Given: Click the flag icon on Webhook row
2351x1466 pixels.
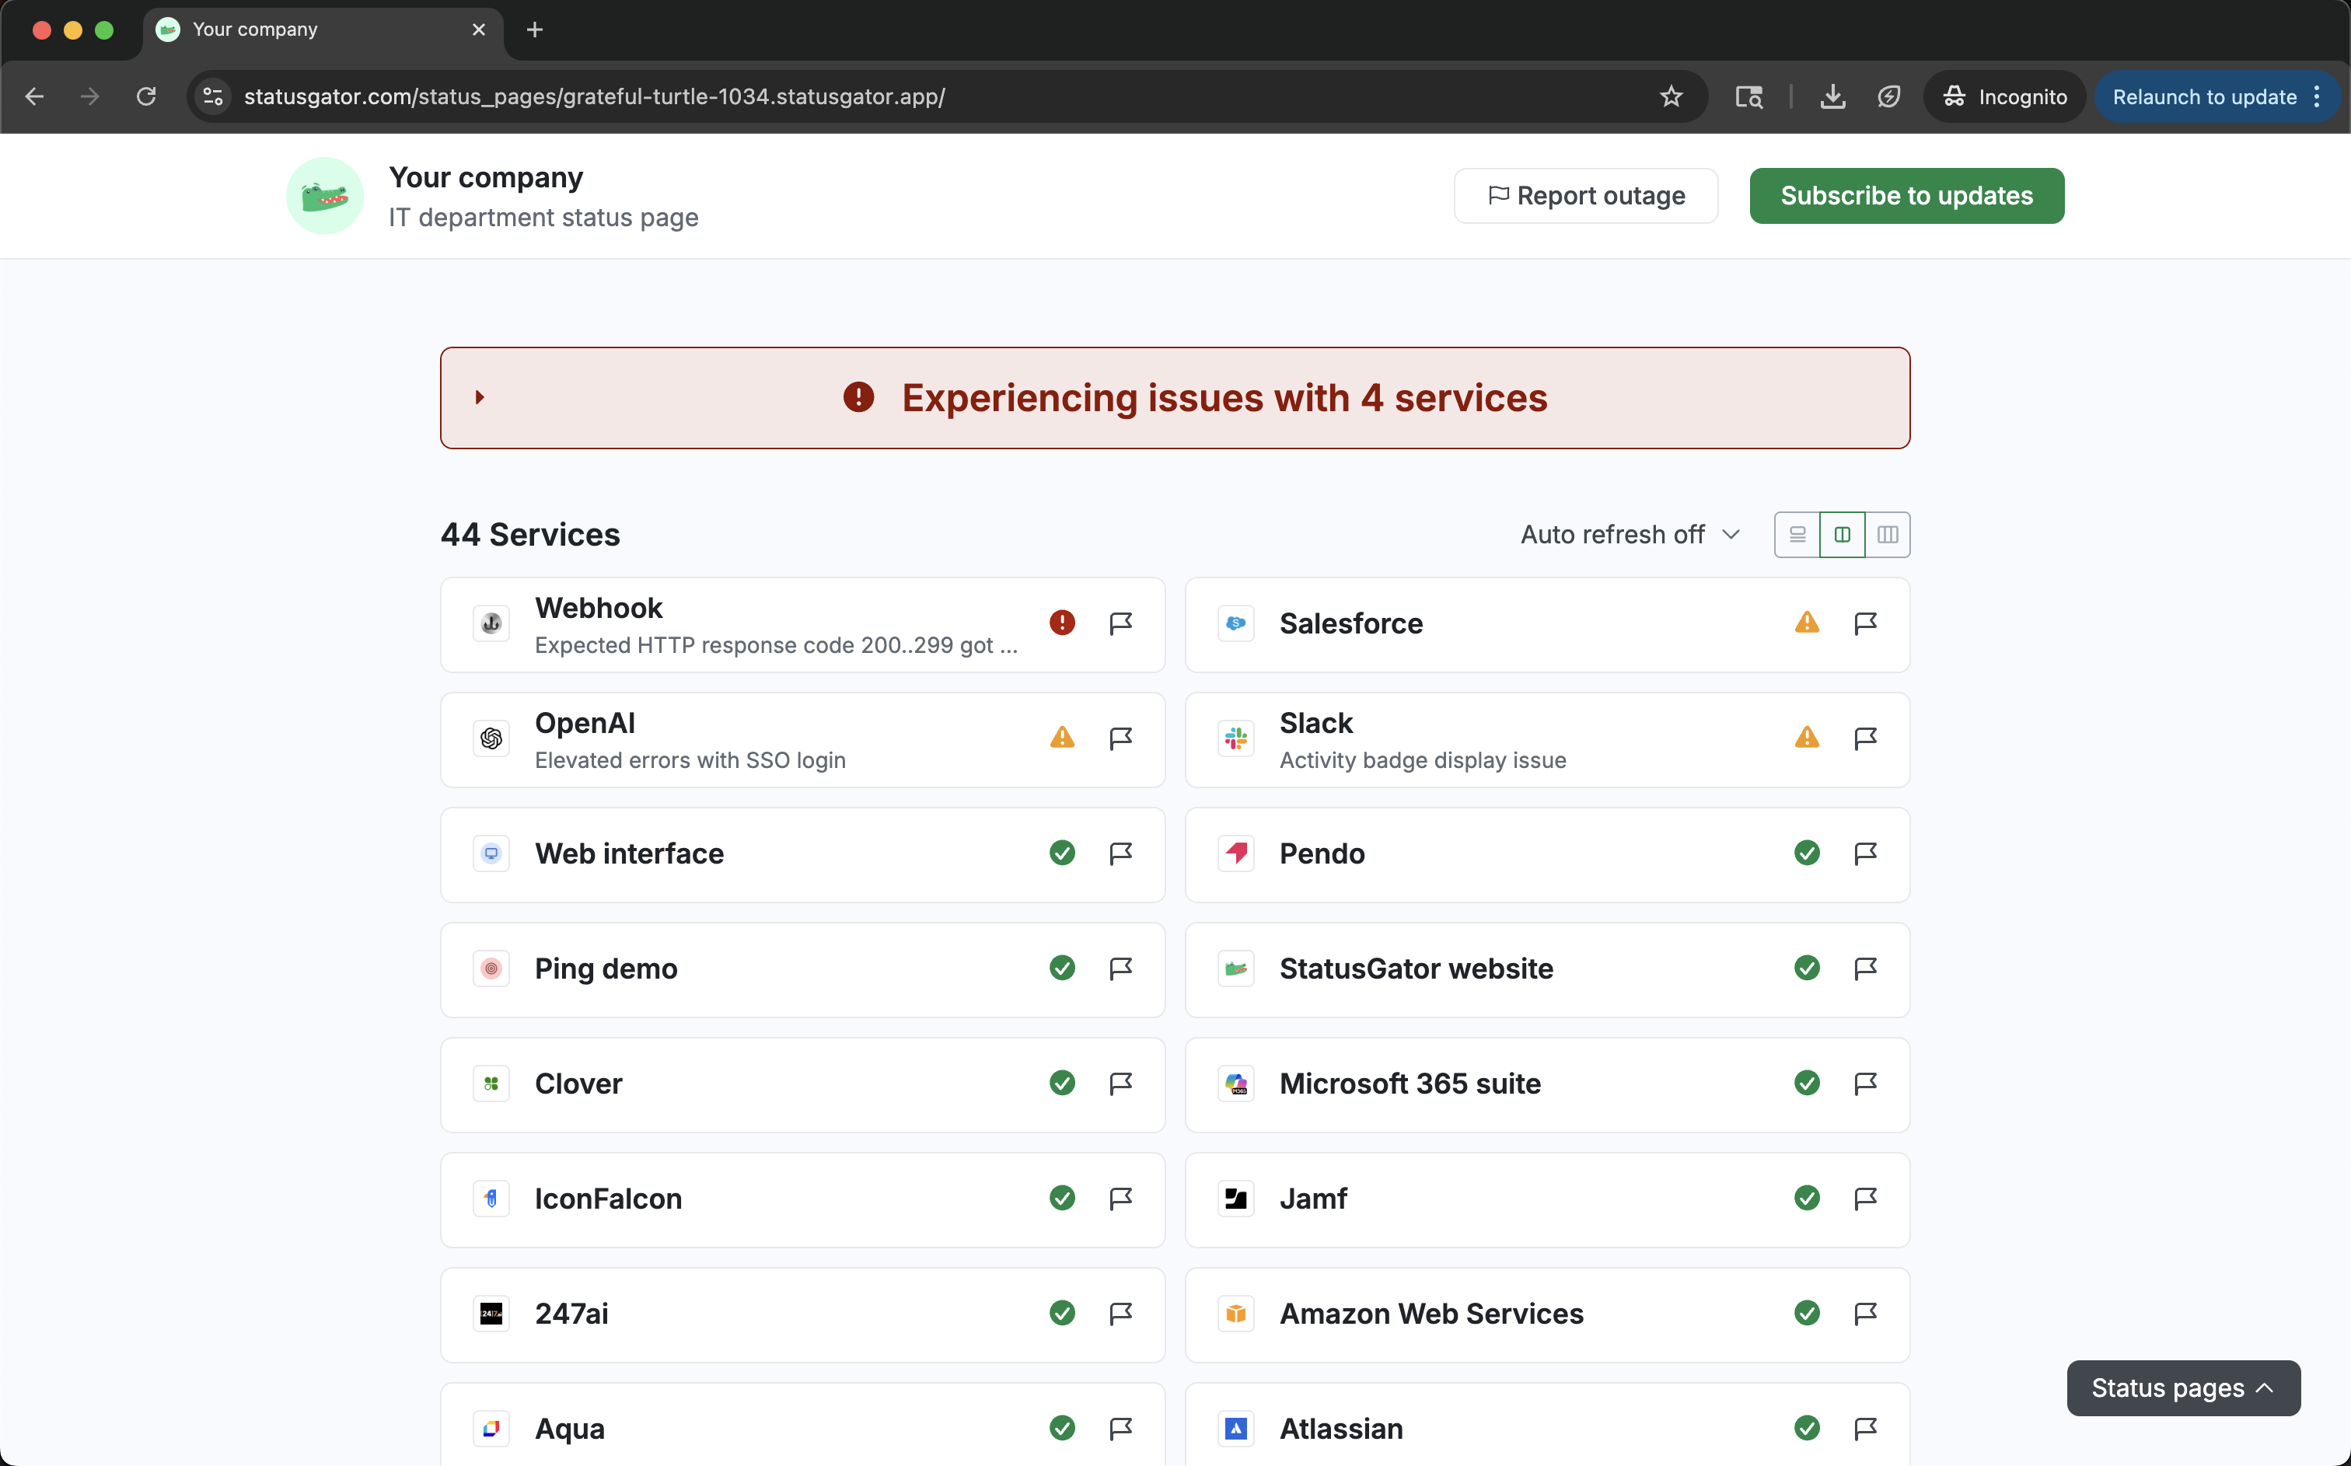Looking at the screenshot, I should pos(1121,623).
